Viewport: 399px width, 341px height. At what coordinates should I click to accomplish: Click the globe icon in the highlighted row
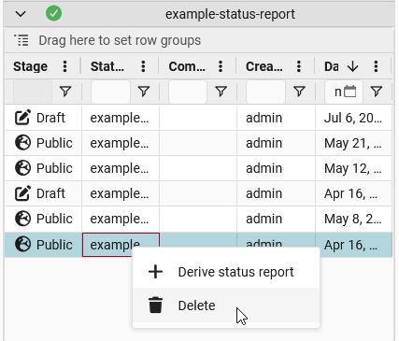[22, 244]
